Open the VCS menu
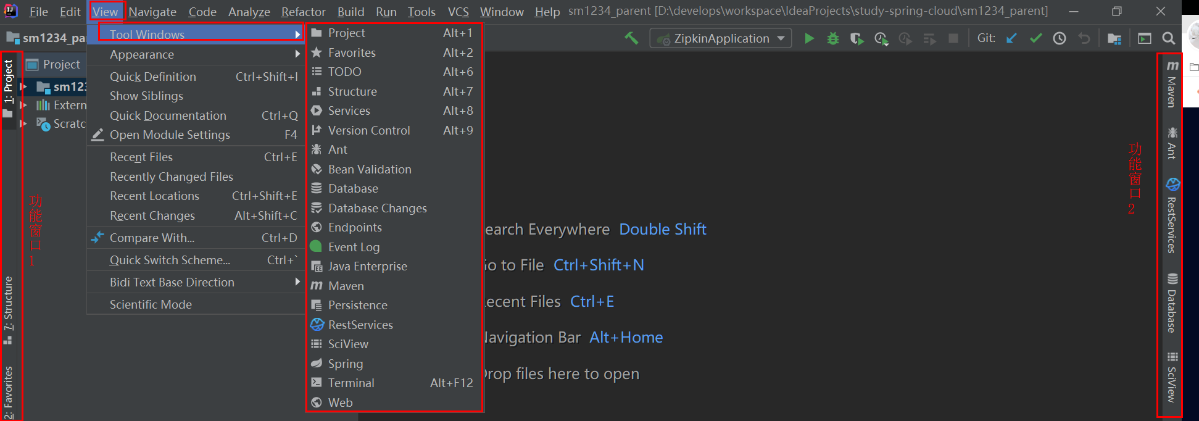1199x421 pixels. [x=458, y=12]
